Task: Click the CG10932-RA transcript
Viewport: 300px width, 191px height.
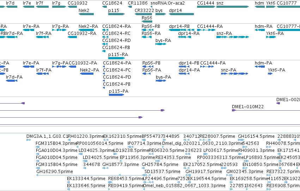Action: tap(72, 37)
